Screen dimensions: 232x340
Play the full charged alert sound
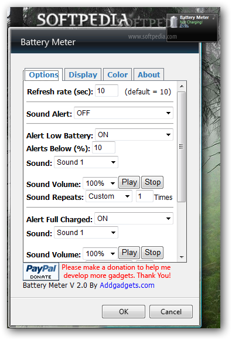pos(129,253)
